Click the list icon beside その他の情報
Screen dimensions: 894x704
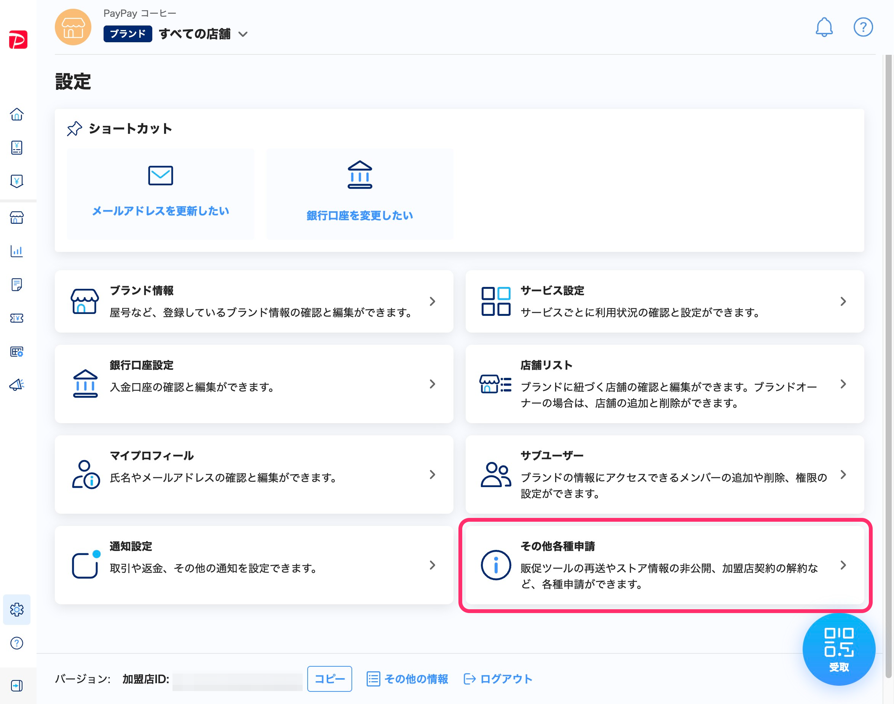373,679
